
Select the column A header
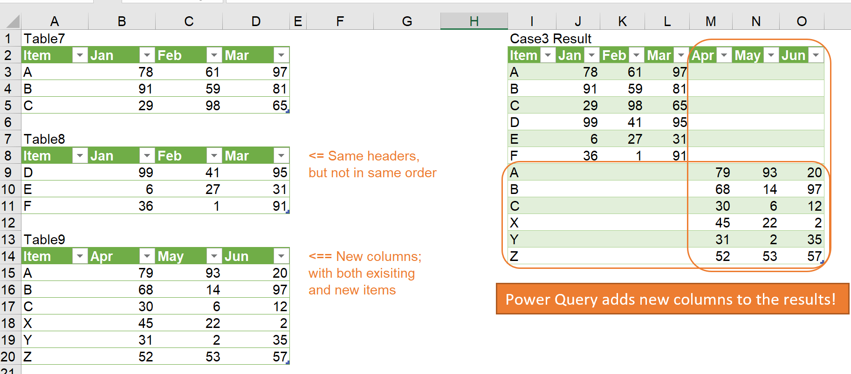[x=55, y=21]
